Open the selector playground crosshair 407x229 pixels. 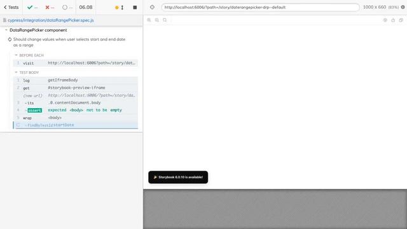(152, 7)
